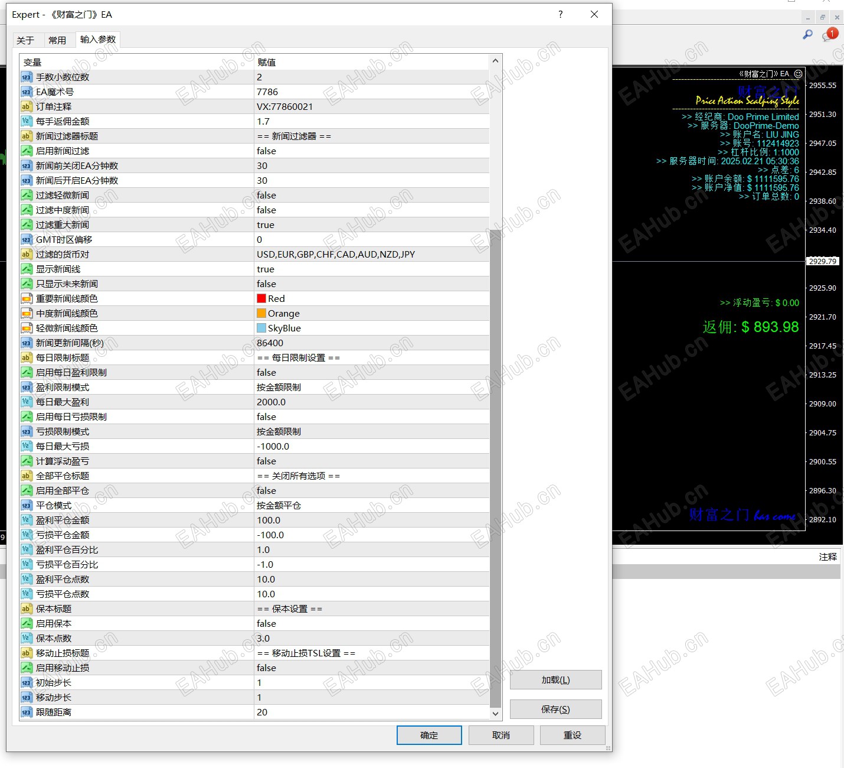Open the 盈利限制模式 value dropdown
The width and height of the screenshot is (844, 768).
click(372, 388)
